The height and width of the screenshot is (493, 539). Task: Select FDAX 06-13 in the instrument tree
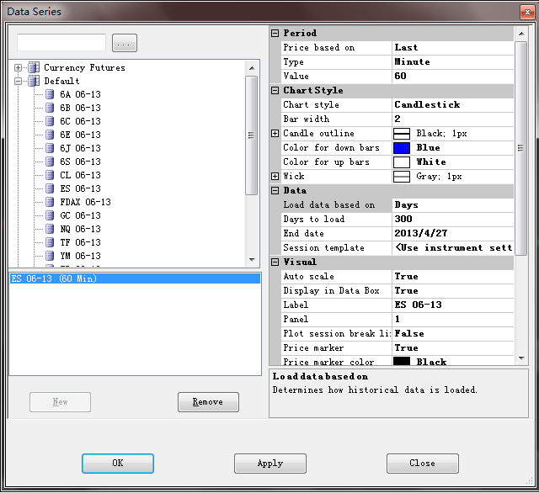tap(85, 202)
